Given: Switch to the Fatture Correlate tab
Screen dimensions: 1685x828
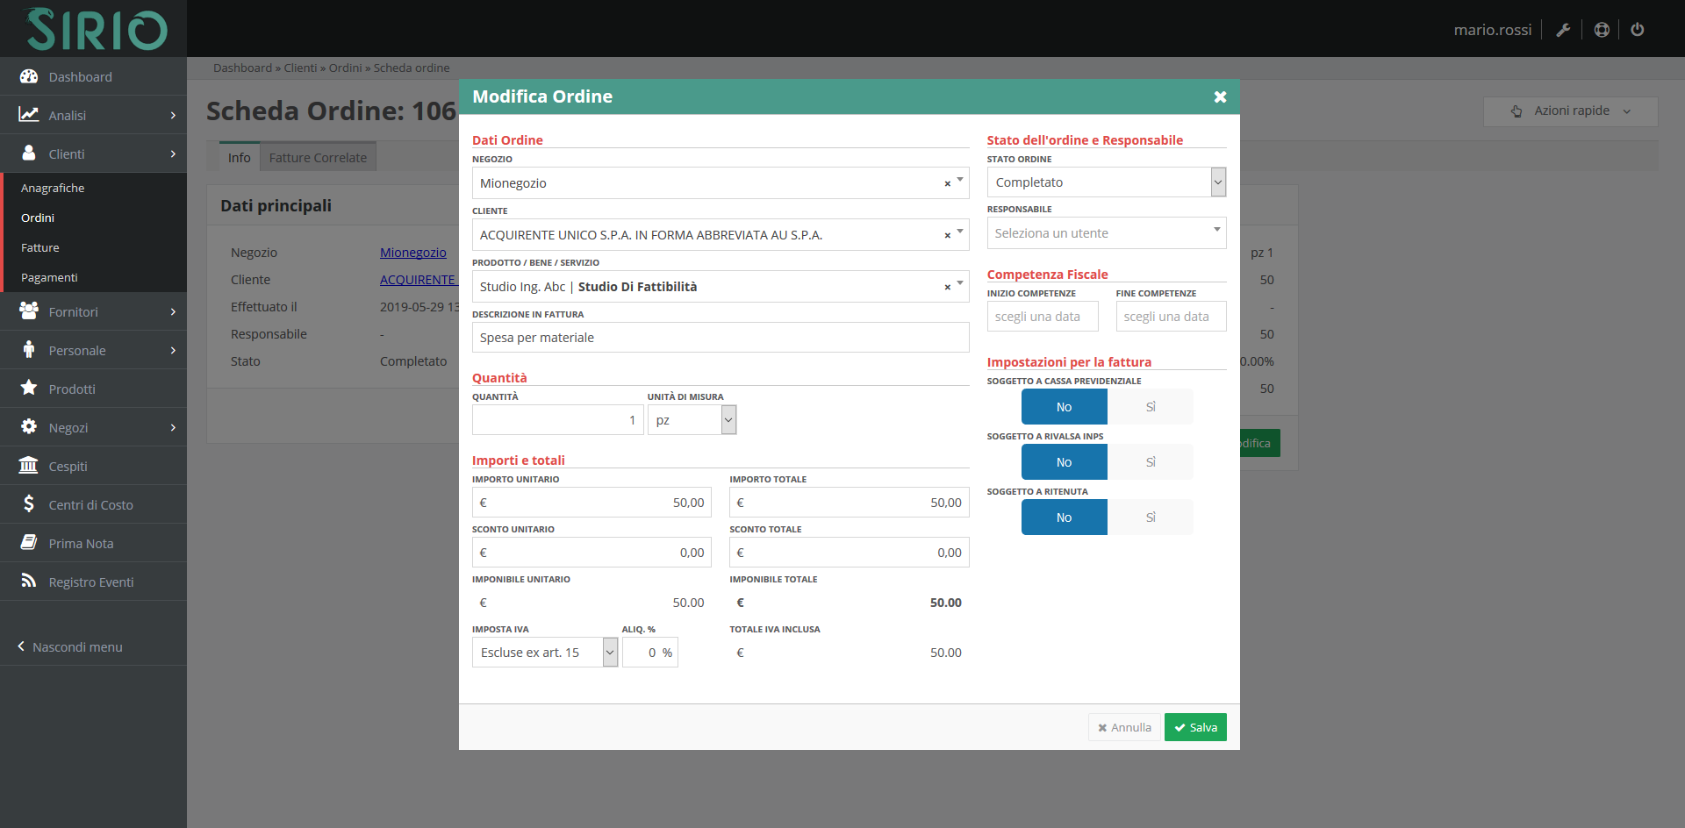Looking at the screenshot, I should pyautogui.click(x=318, y=157).
